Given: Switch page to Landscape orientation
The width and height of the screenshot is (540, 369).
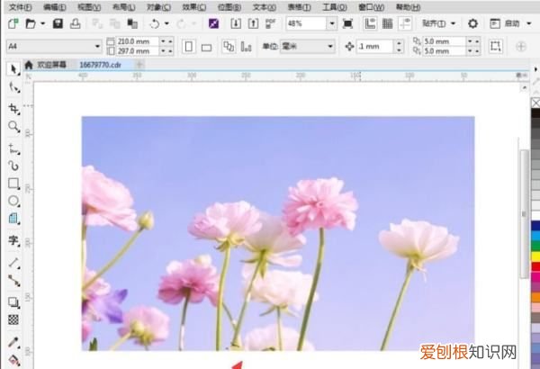Looking at the screenshot, I should tap(206, 47).
